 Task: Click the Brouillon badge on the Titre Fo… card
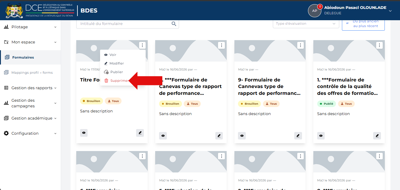(x=91, y=101)
